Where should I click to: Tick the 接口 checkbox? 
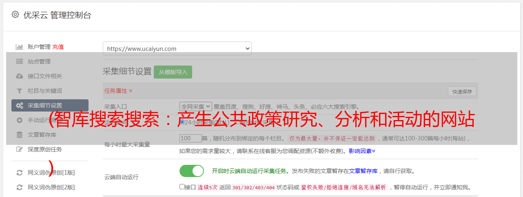182,187
